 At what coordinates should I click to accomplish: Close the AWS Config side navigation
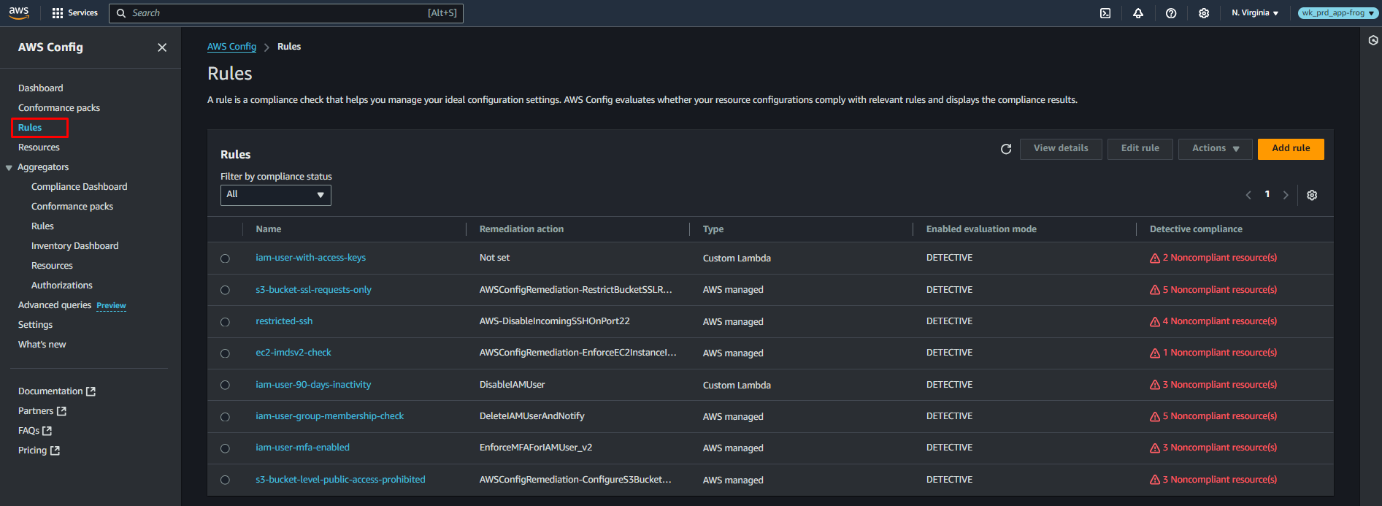pyautogui.click(x=162, y=47)
